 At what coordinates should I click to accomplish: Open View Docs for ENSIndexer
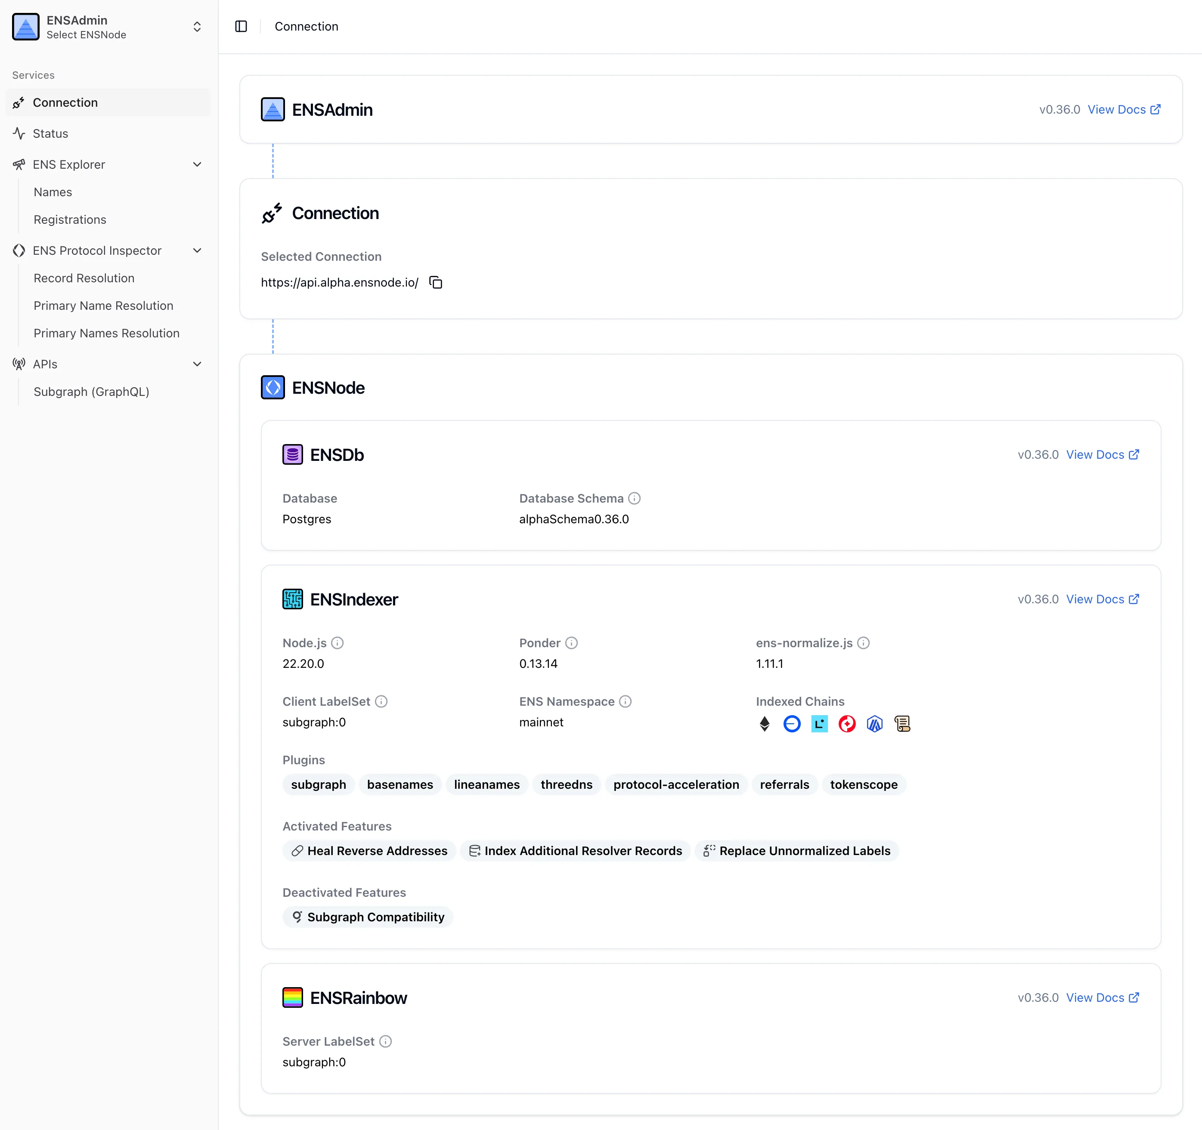[1102, 599]
